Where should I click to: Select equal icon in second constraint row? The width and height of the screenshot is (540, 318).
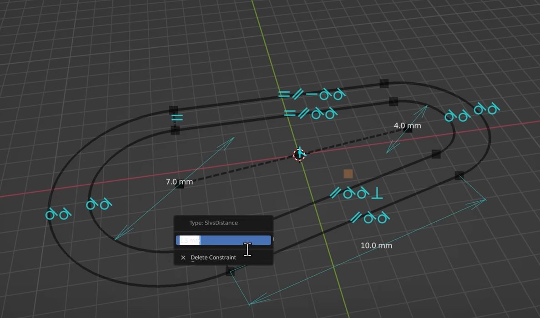[x=290, y=113]
